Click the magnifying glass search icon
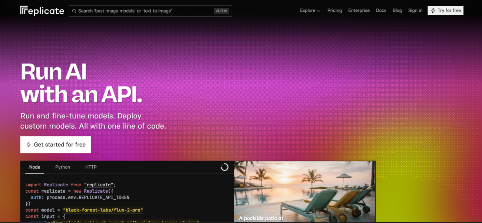Screen dimensions: 482x223 click(x=74, y=11)
